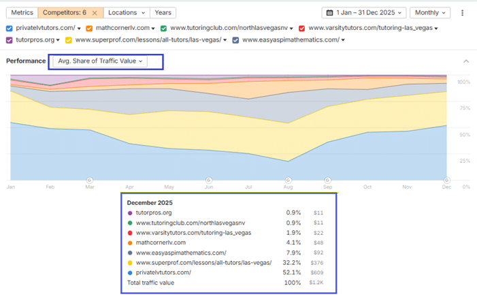Screen dimensions: 477x301
Task: Open the three-dot more options menu
Action: tap(462, 13)
